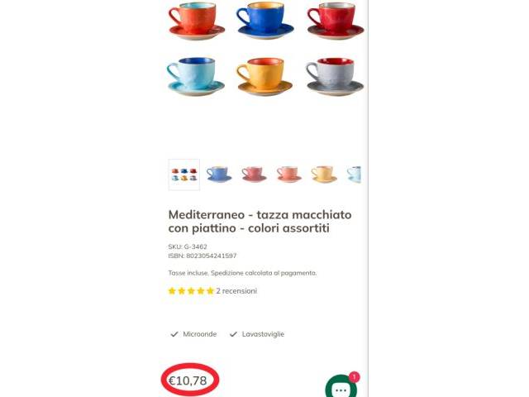Open the green chat widget icon

(341, 387)
